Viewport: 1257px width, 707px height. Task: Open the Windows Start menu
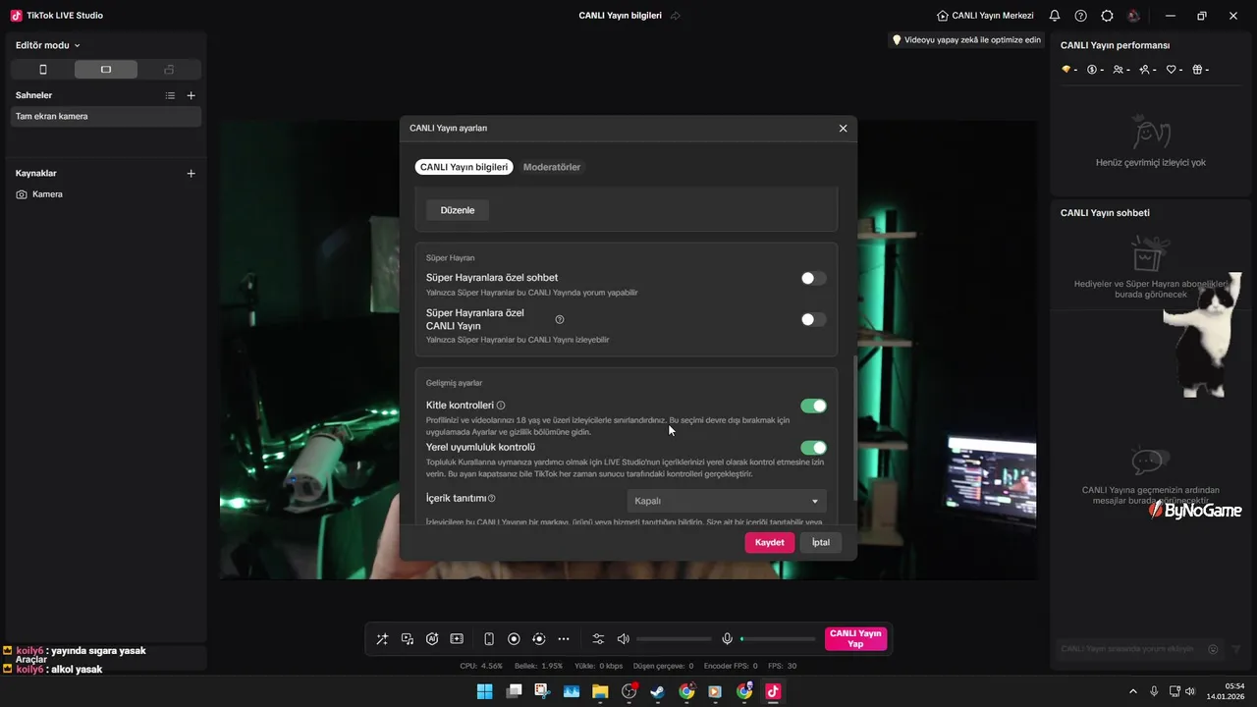pos(485,691)
